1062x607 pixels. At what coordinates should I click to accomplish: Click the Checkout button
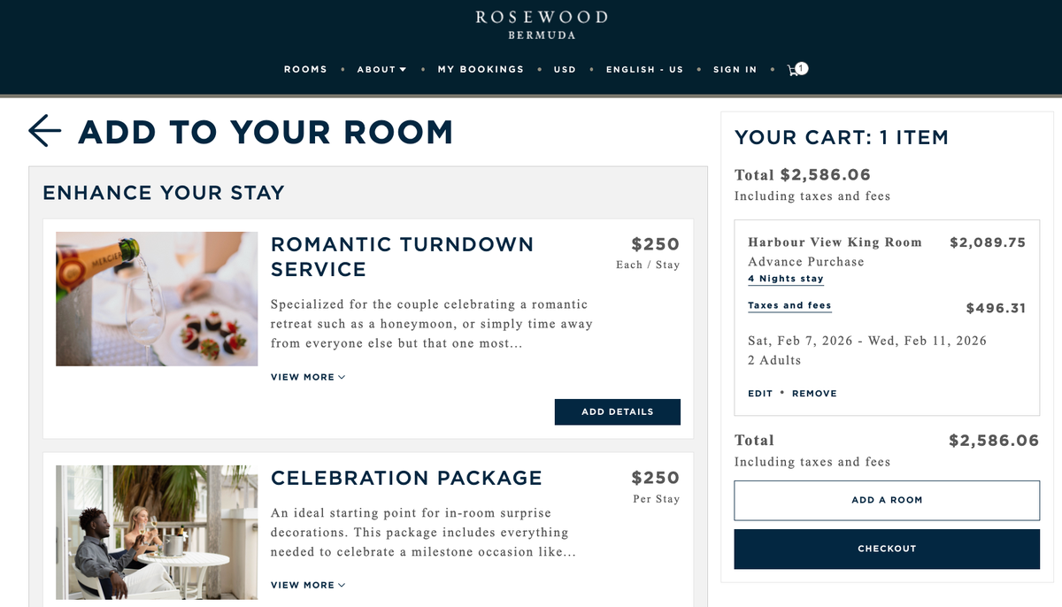(887, 549)
